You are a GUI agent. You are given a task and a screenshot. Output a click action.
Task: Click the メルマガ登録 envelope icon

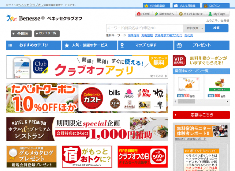[176, 6]
